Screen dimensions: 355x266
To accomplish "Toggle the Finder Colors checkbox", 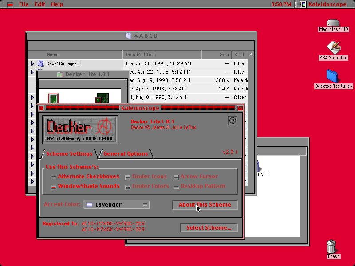I will [128, 187].
